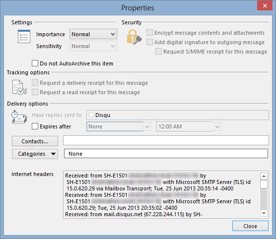Click the Internet headers scrollbar thumb

coord(264,184)
